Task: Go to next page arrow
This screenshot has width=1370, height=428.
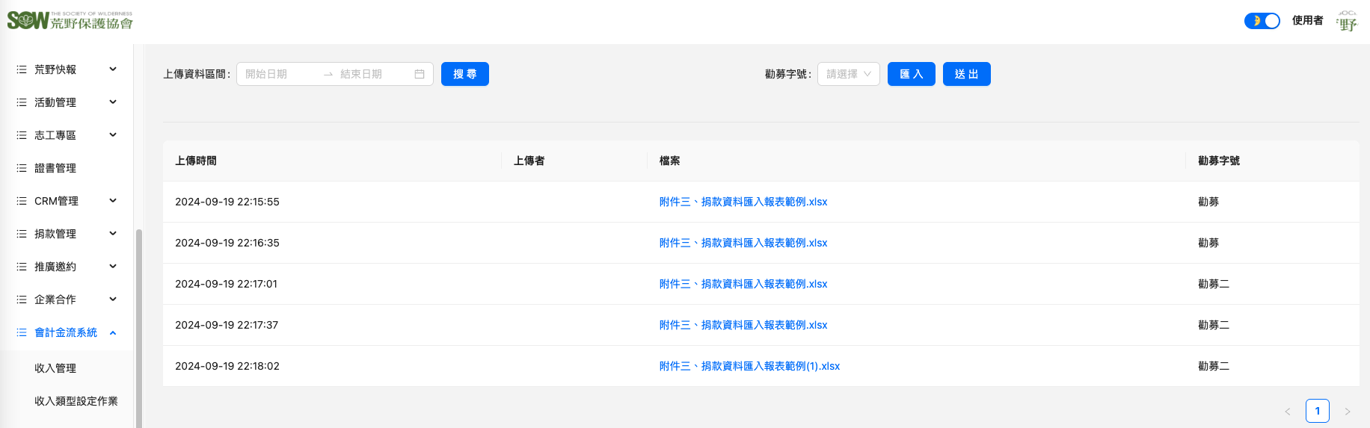Action: (x=1348, y=412)
